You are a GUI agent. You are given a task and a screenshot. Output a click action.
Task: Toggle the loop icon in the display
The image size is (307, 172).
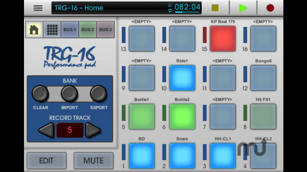pyautogui.click(x=170, y=11)
